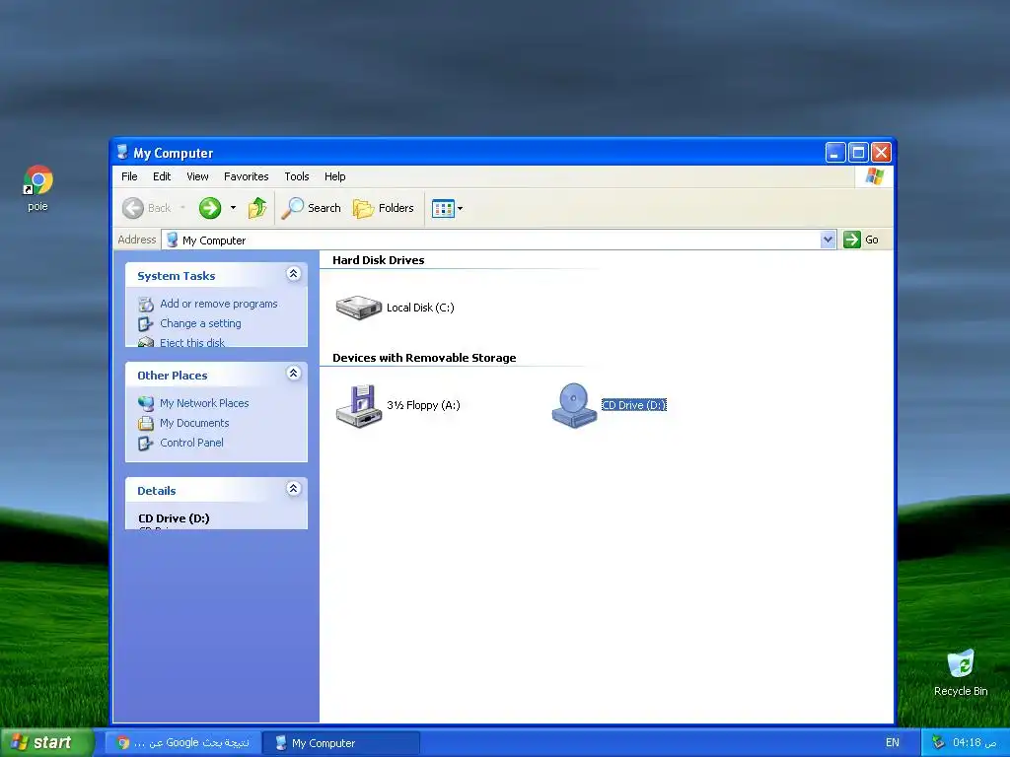Click the Back arrow toolbar button

coord(147,208)
